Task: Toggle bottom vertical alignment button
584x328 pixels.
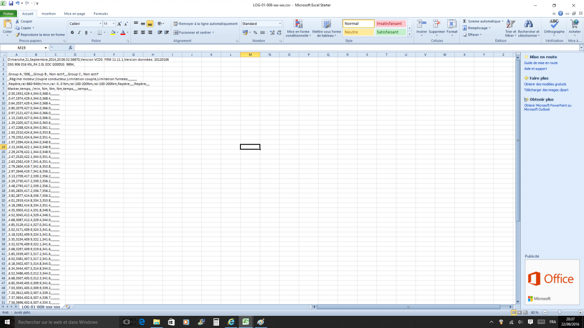Action: pos(150,24)
